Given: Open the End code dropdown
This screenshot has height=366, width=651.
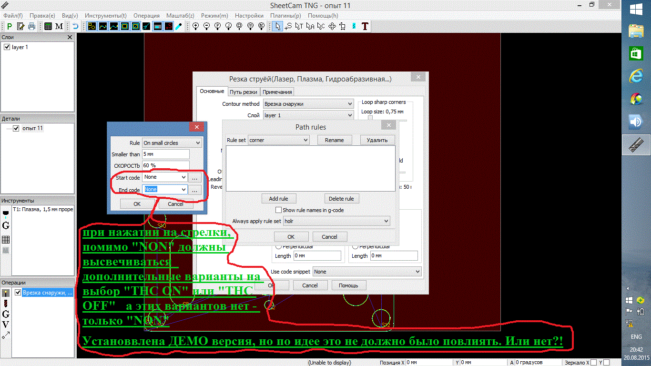Looking at the screenshot, I should coord(164,189).
